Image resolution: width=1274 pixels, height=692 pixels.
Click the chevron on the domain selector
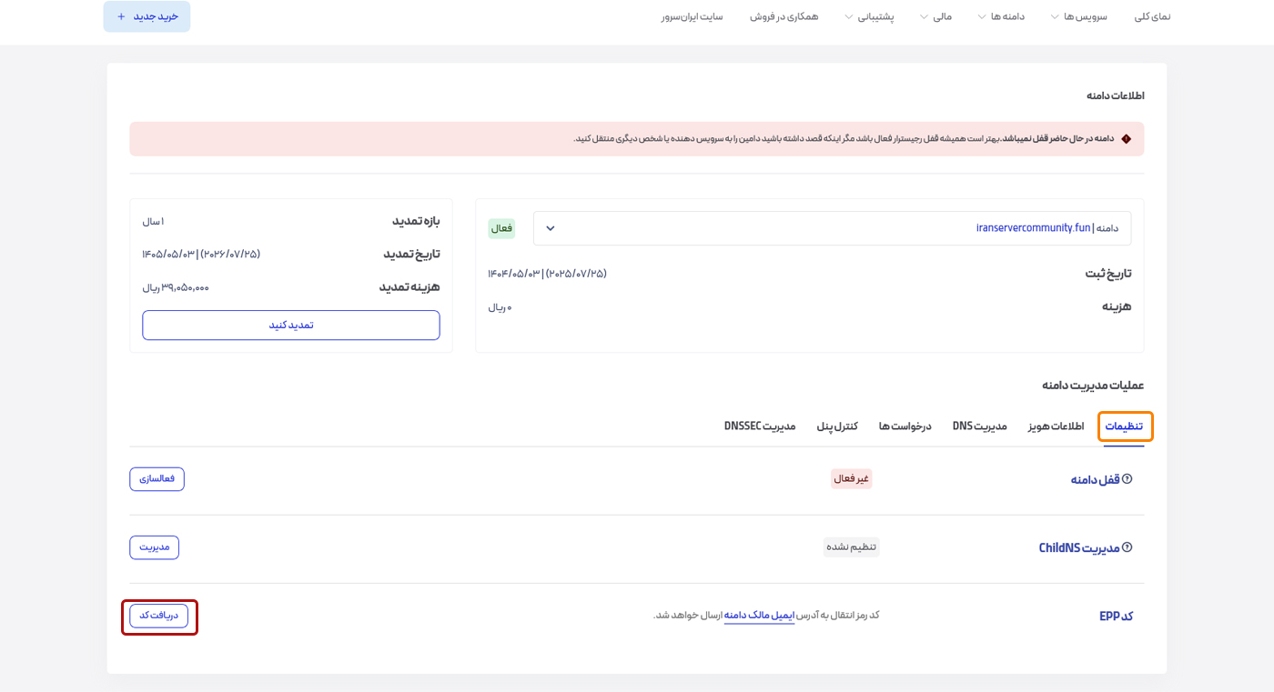point(549,228)
